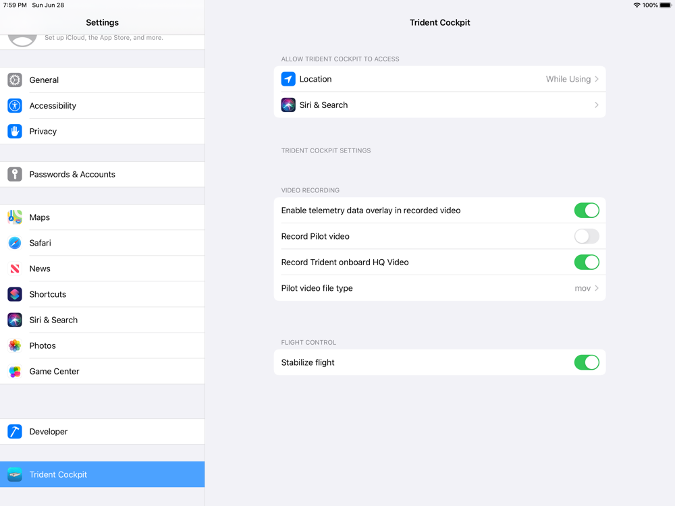Screen dimensions: 675x506
Task: Tap the Trident Cockpit app icon
Action: pyautogui.click(x=15, y=474)
